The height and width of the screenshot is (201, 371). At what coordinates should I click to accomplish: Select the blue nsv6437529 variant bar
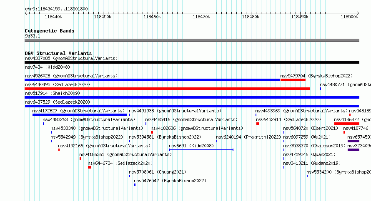pos(192,106)
